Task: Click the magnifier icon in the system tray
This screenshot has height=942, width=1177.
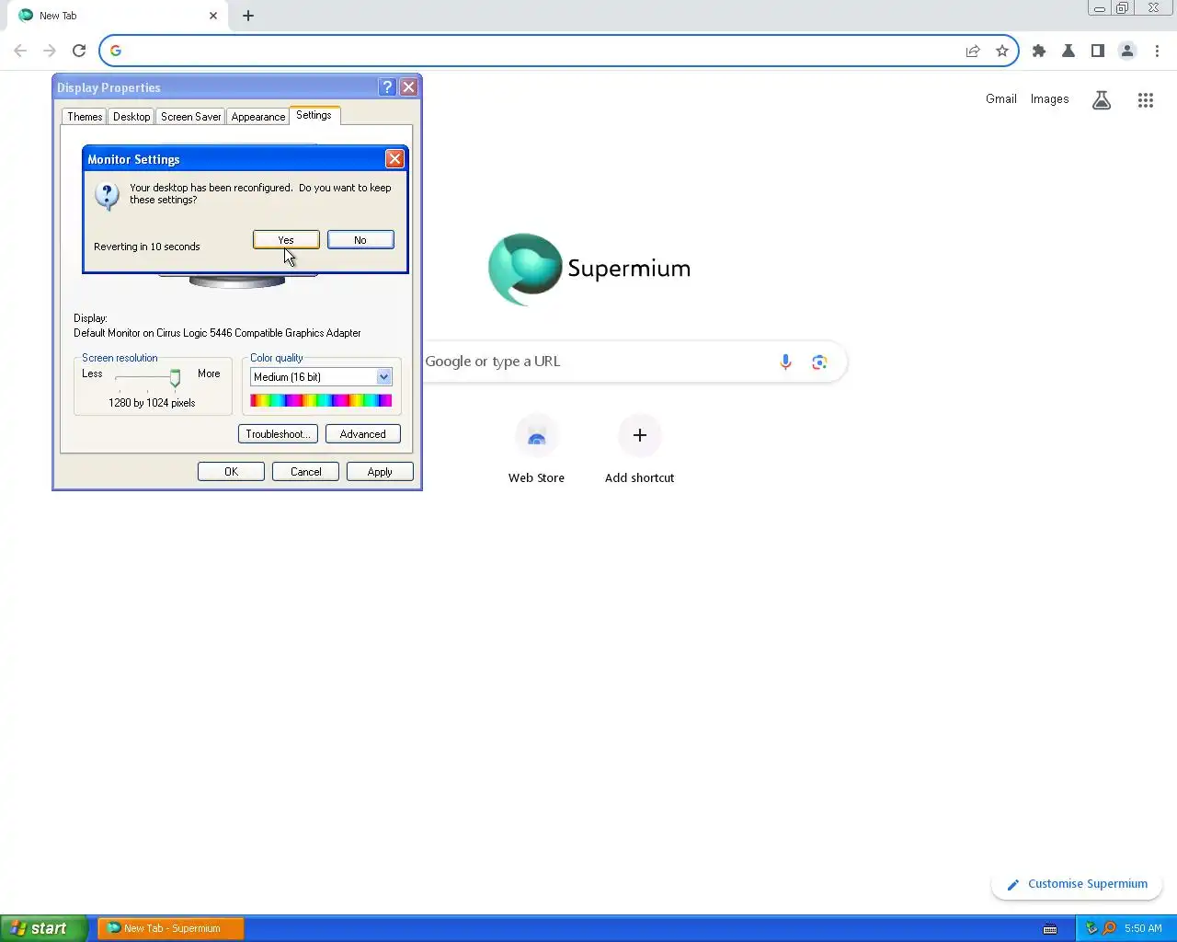Action: 1109,928
